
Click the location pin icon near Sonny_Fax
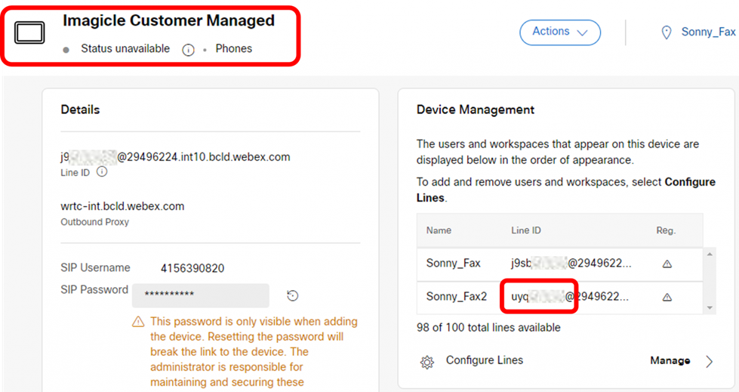[x=666, y=32]
